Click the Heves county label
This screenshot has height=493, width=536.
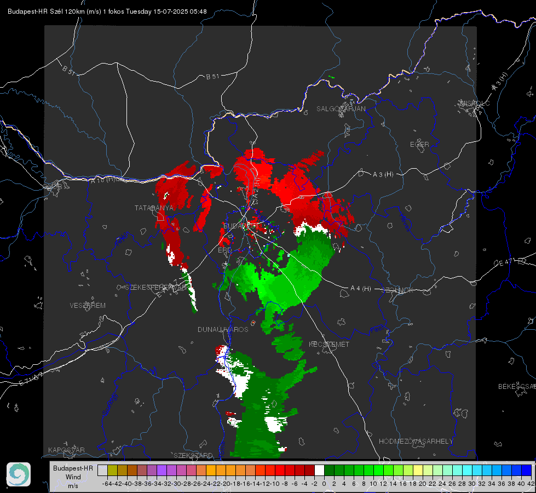pyautogui.click(x=405, y=222)
